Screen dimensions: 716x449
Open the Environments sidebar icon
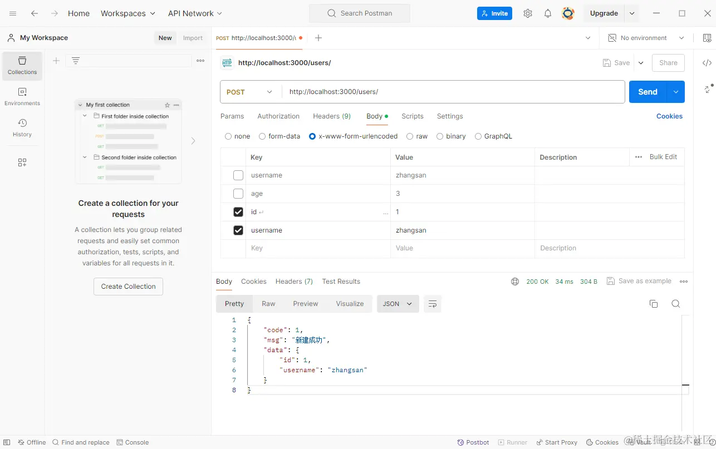coord(22,96)
